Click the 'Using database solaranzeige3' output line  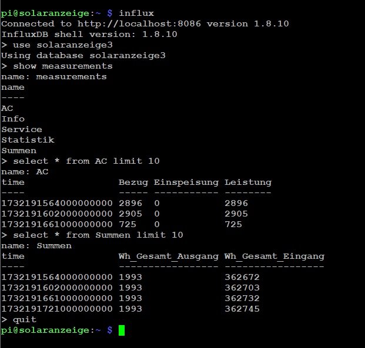[83, 56]
